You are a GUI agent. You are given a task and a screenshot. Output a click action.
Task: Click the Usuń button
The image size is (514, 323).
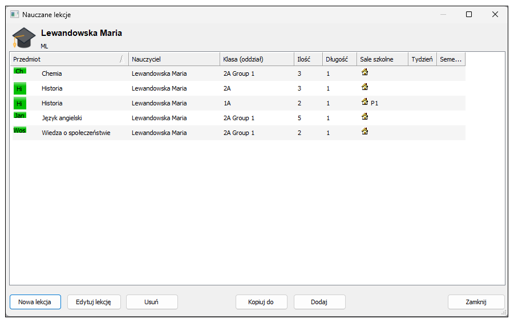[x=152, y=302]
